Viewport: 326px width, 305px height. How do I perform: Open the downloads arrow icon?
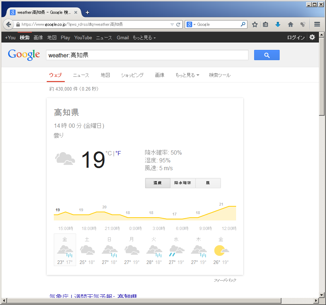(278, 24)
